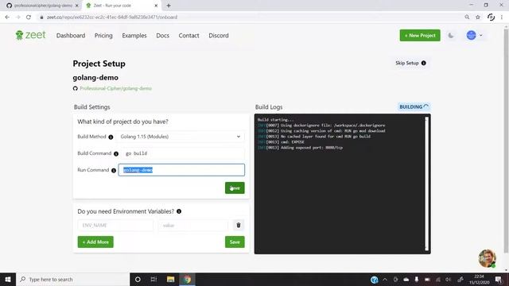The image size is (509, 286).
Task: Open the Dashboard nav item
Action: [x=71, y=35]
